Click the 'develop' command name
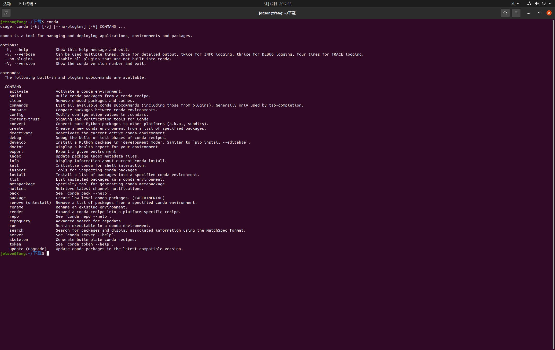 point(18,142)
